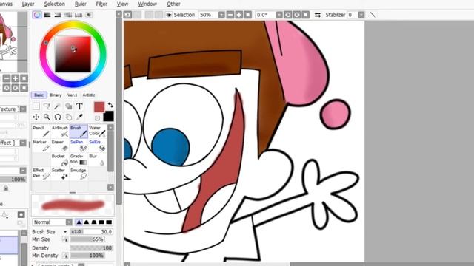
Task: Select the Water Color tool
Action: (x=97, y=132)
